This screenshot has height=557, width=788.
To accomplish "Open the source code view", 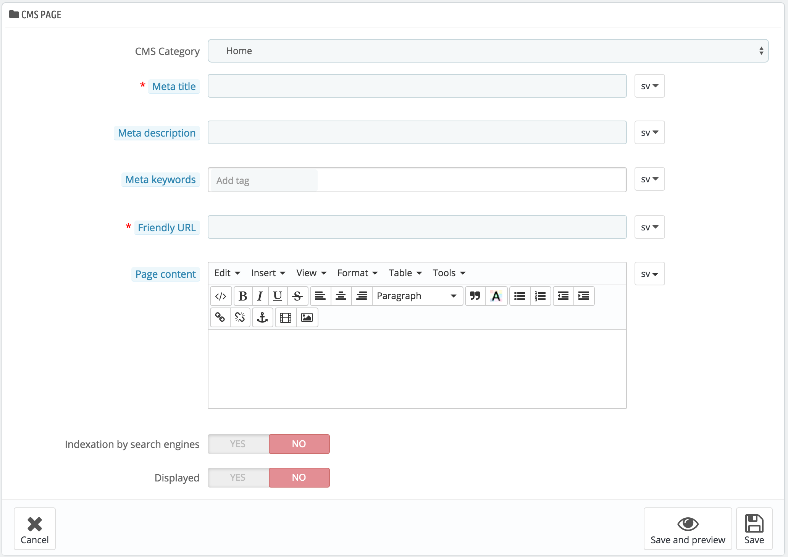I will pyautogui.click(x=221, y=296).
